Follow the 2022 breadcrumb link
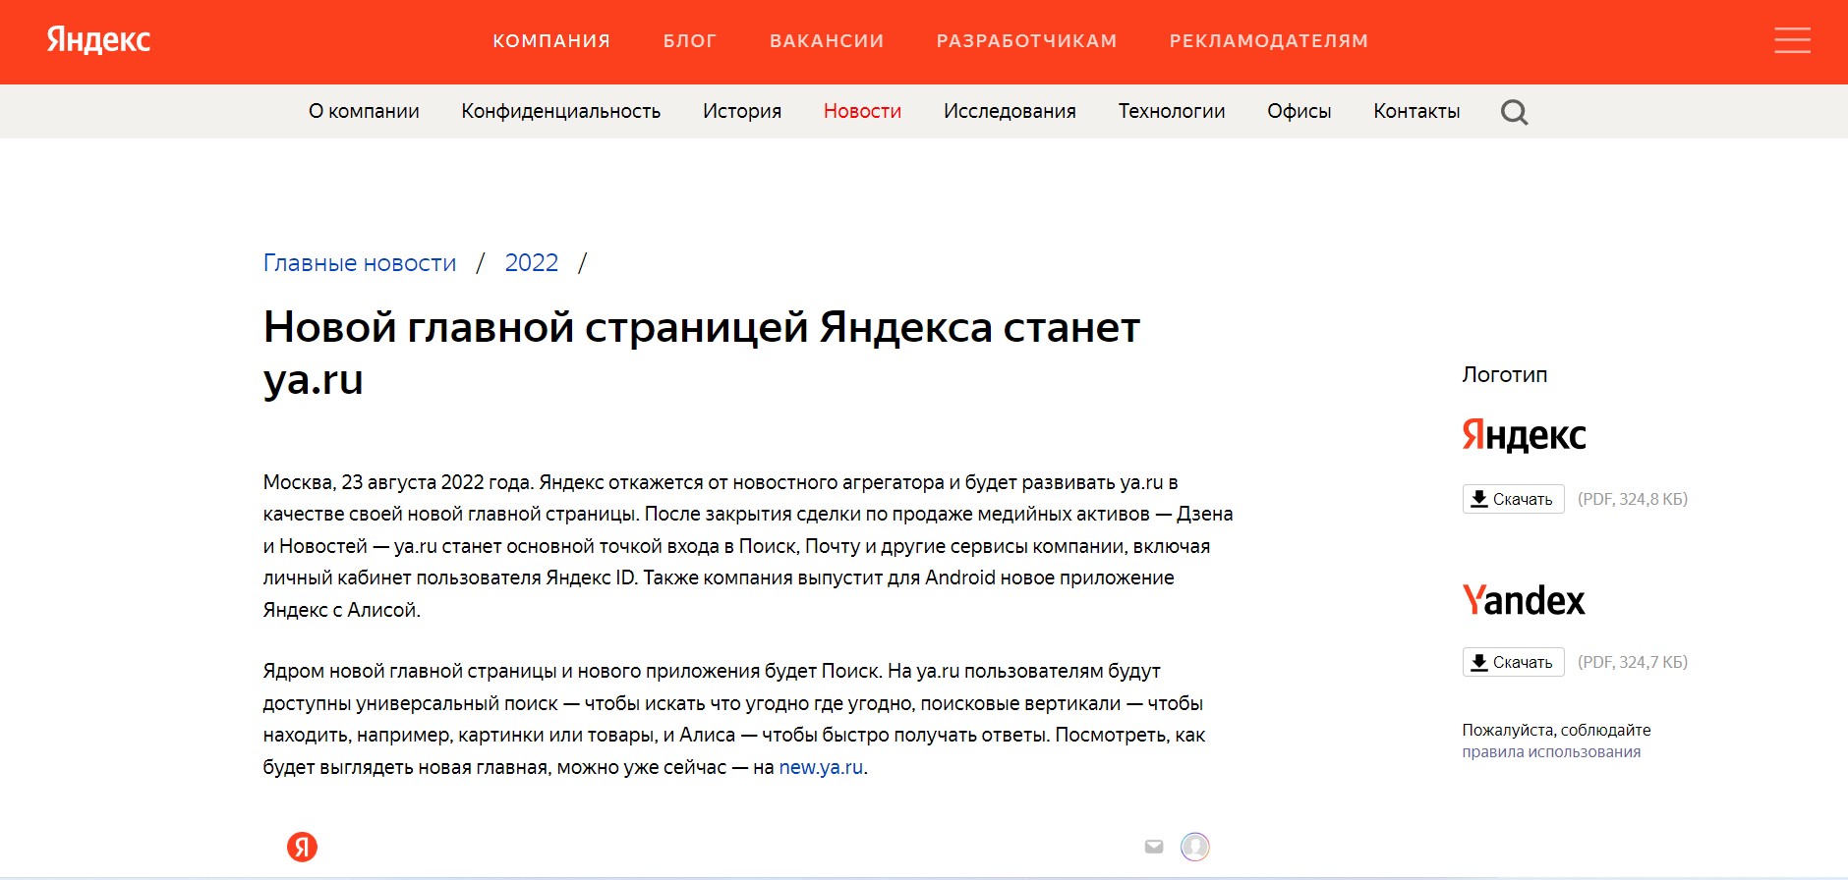This screenshot has width=1848, height=880. (x=532, y=263)
